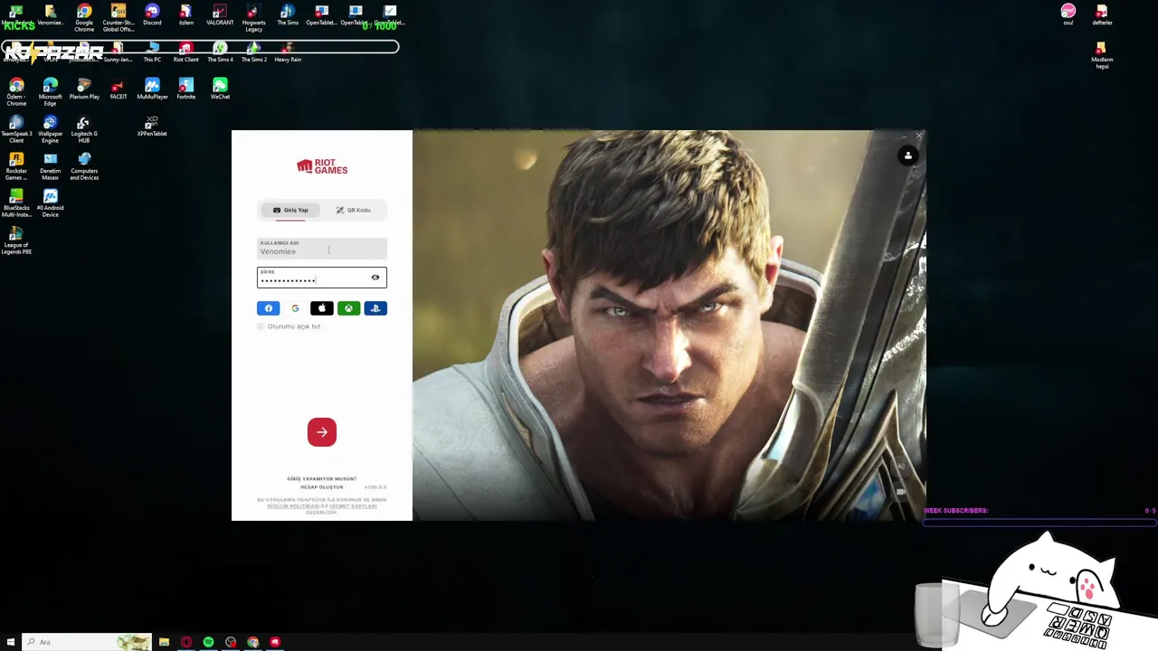Open the 'Giriş yapamıyor musun?' link
The height and width of the screenshot is (651, 1158).
(x=322, y=478)
